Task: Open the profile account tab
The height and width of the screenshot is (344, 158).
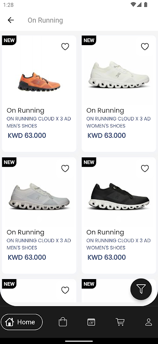Action: point(149,322)
